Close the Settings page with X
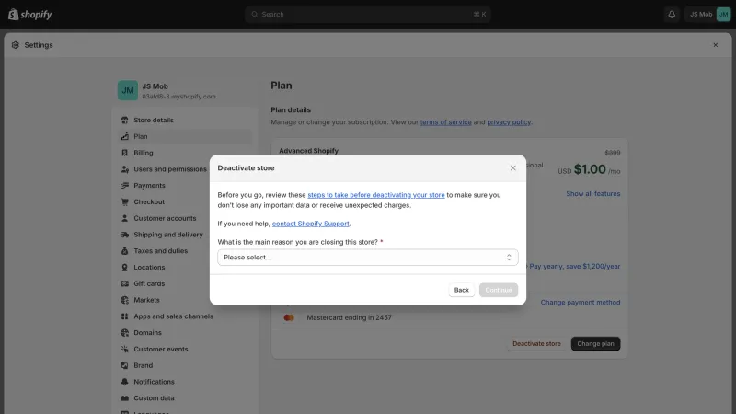 pos(716,45)
